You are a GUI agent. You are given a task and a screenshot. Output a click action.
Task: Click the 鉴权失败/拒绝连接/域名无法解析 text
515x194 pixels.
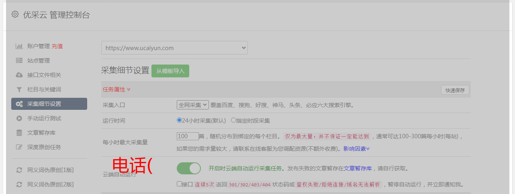pyautogui.click(x=339, y=185)
